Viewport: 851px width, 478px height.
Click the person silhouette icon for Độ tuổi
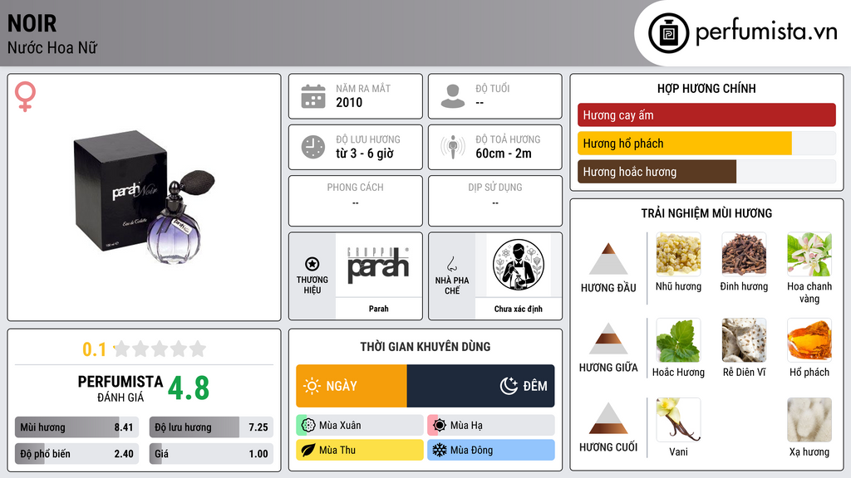pos(453,96)
